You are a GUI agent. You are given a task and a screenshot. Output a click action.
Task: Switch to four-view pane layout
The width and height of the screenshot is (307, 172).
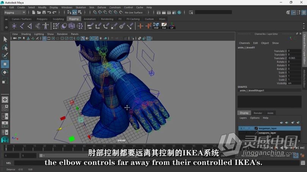(x=5, y=108)
